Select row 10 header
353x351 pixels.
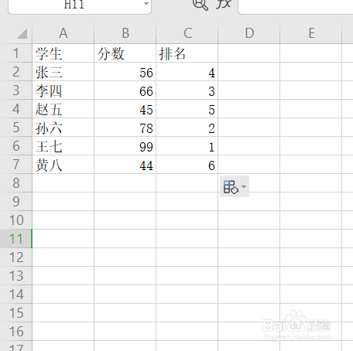16,220
